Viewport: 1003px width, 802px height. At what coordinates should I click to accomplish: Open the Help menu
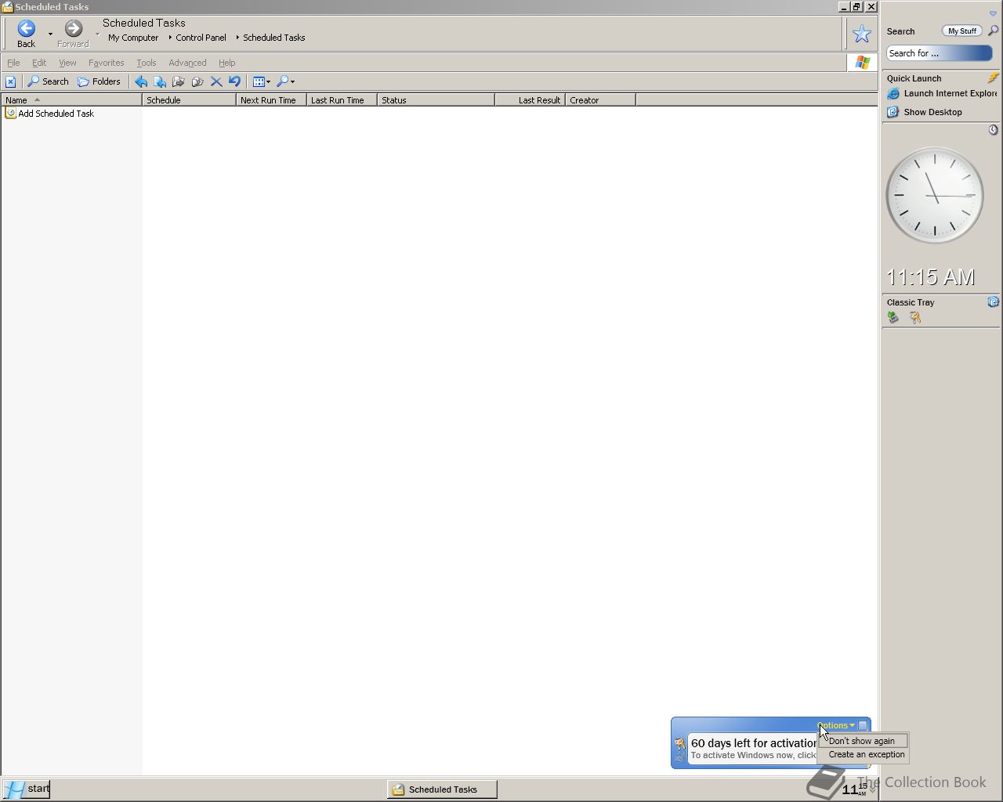click(x=226, y=63)
